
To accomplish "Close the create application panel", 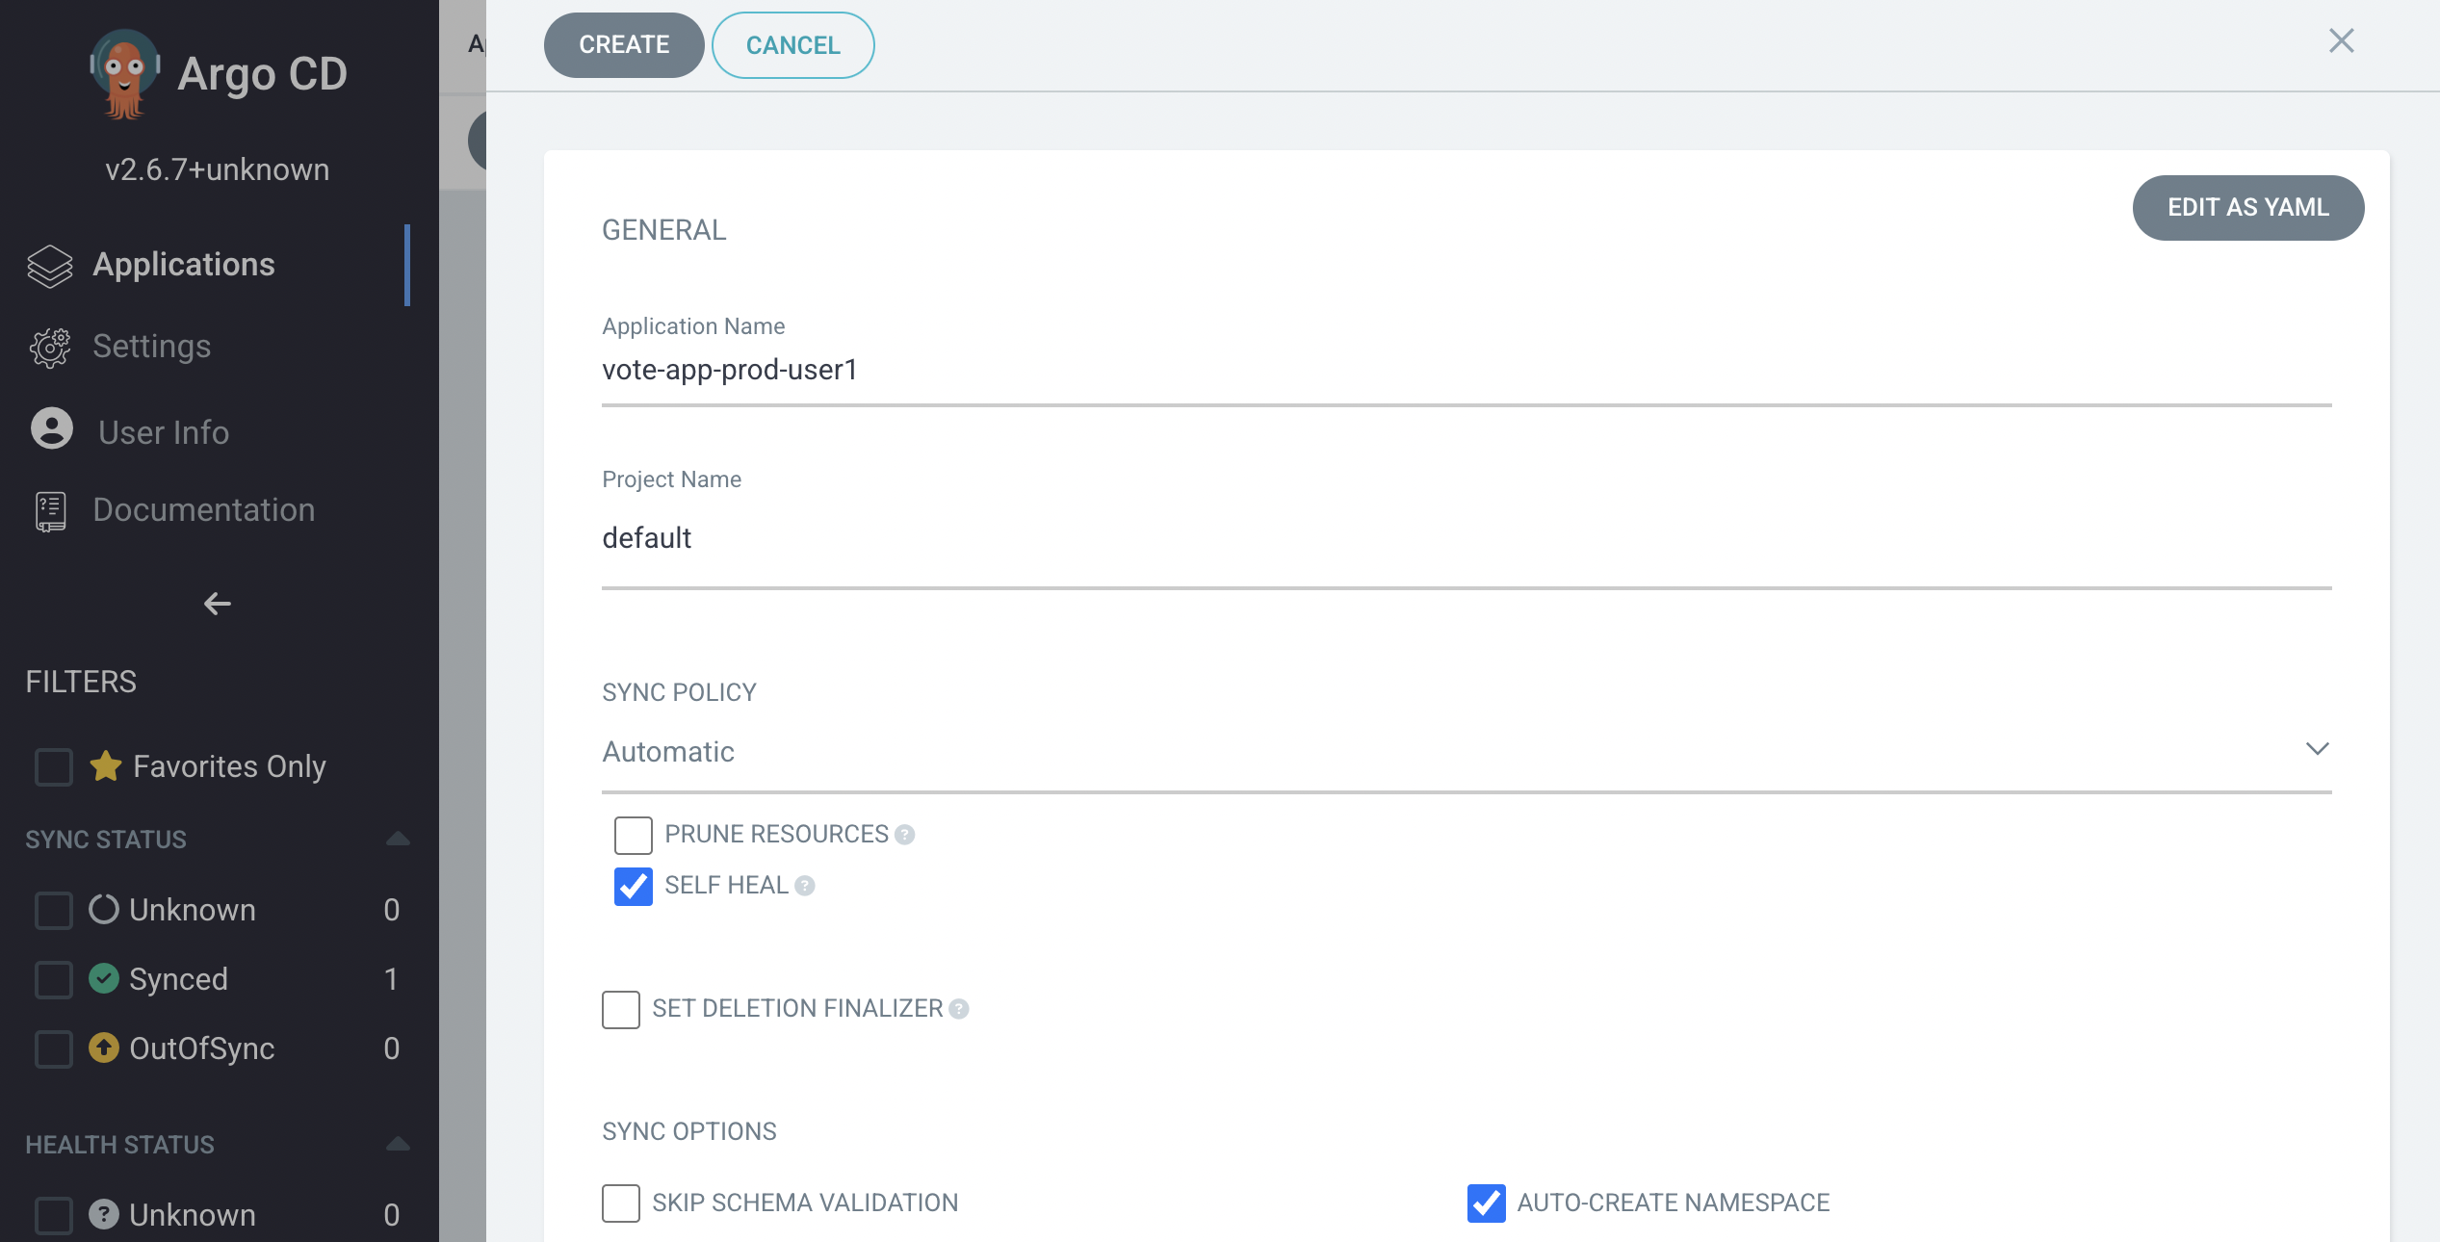I will click(2342, 40).
